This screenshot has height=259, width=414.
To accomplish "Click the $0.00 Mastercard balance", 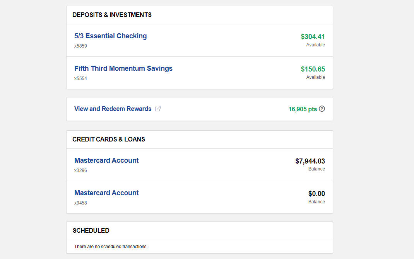I will point(316,194).
